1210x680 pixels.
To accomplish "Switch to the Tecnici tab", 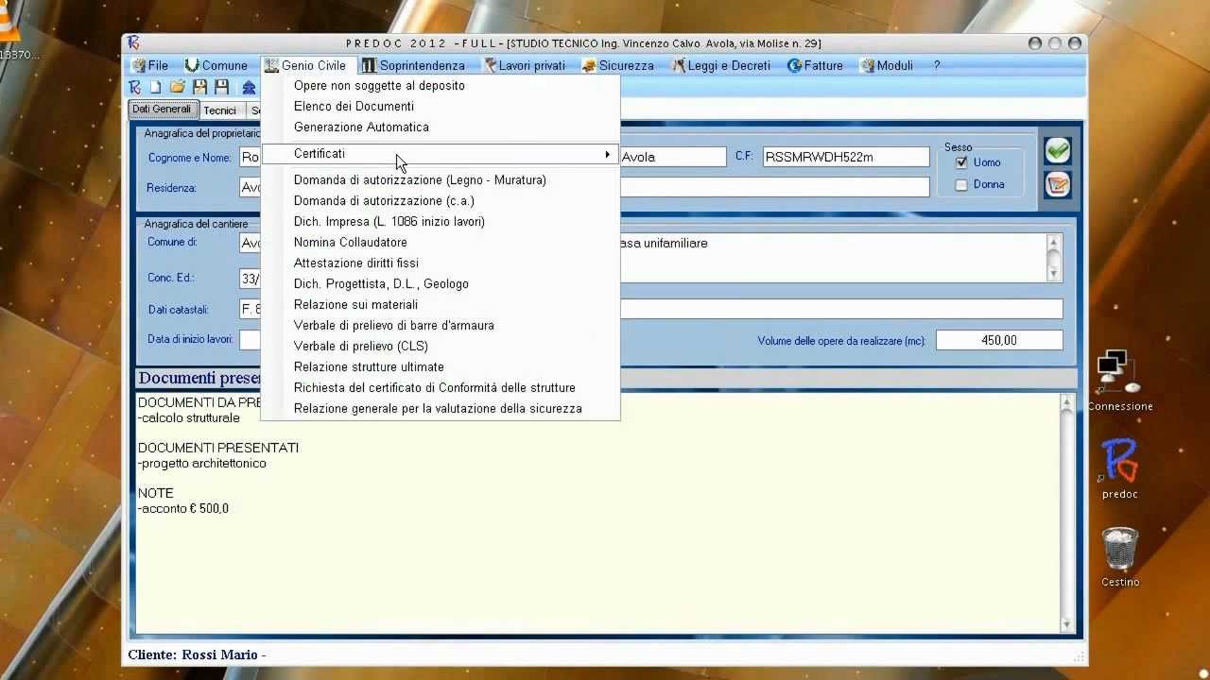I will [x=220, y=110].
